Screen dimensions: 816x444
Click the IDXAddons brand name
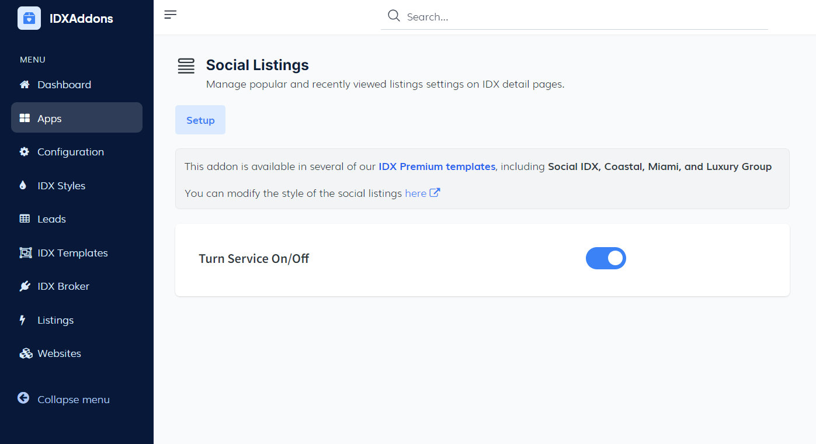81,19
